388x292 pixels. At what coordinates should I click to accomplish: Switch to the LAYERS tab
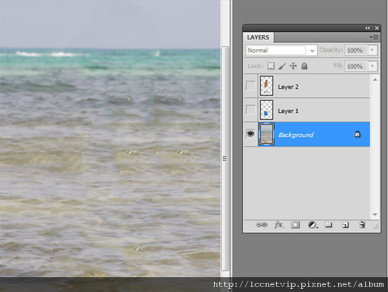(258, 37)
